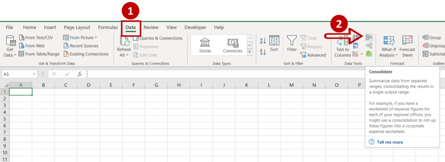Select column D header
Screen dimensions: 445x162
[88, 85]
